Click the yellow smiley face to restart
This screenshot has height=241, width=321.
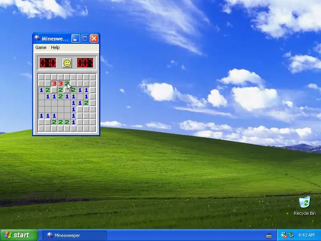[67, 63]
